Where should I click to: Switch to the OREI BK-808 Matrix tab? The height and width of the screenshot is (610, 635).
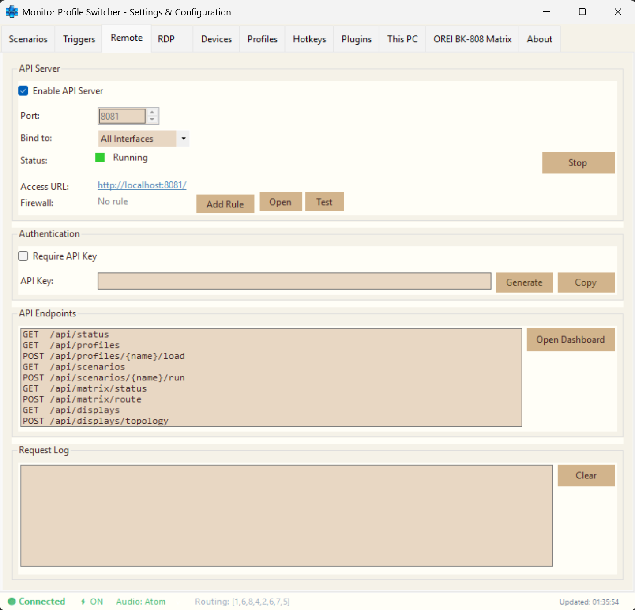coord(471,39)
